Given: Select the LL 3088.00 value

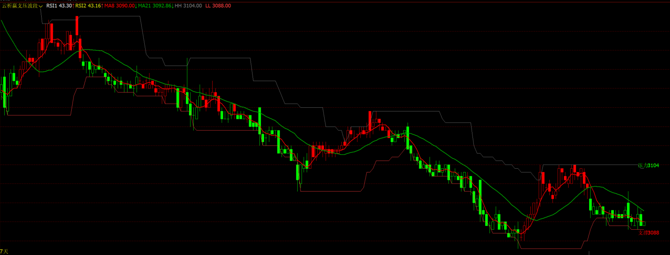Looking at the screenshot, I should pos(218,6).
